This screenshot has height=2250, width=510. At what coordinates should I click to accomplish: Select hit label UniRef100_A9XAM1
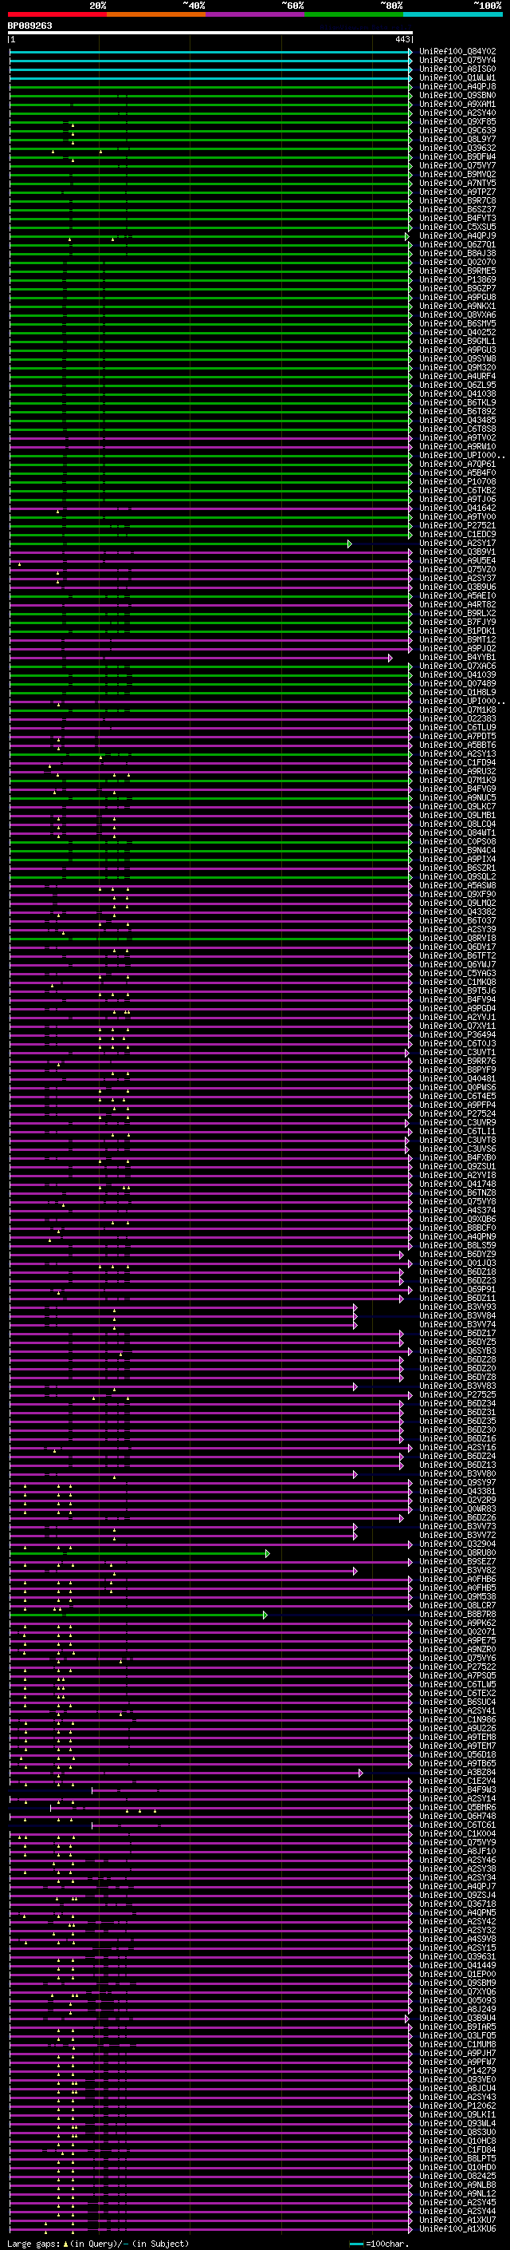tap(457, 104)
